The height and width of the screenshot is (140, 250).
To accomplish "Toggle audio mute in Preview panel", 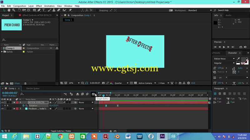I will pos(245,47).
